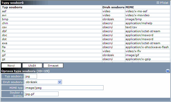
Task: Click the MIME typ text field
Action: [64, 88]
